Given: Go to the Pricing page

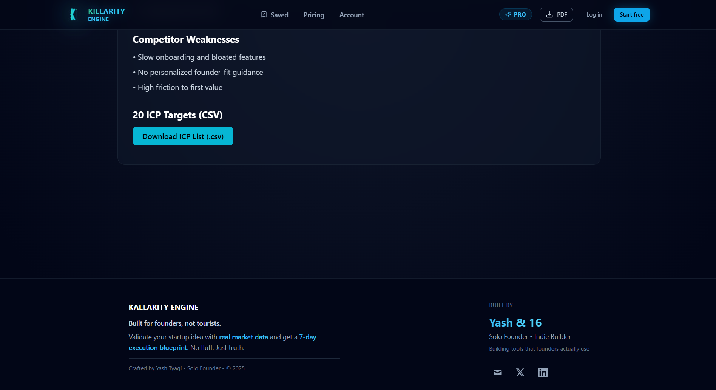Looking at the screenshot, I should pyautogui.click(x=314, y=15).
